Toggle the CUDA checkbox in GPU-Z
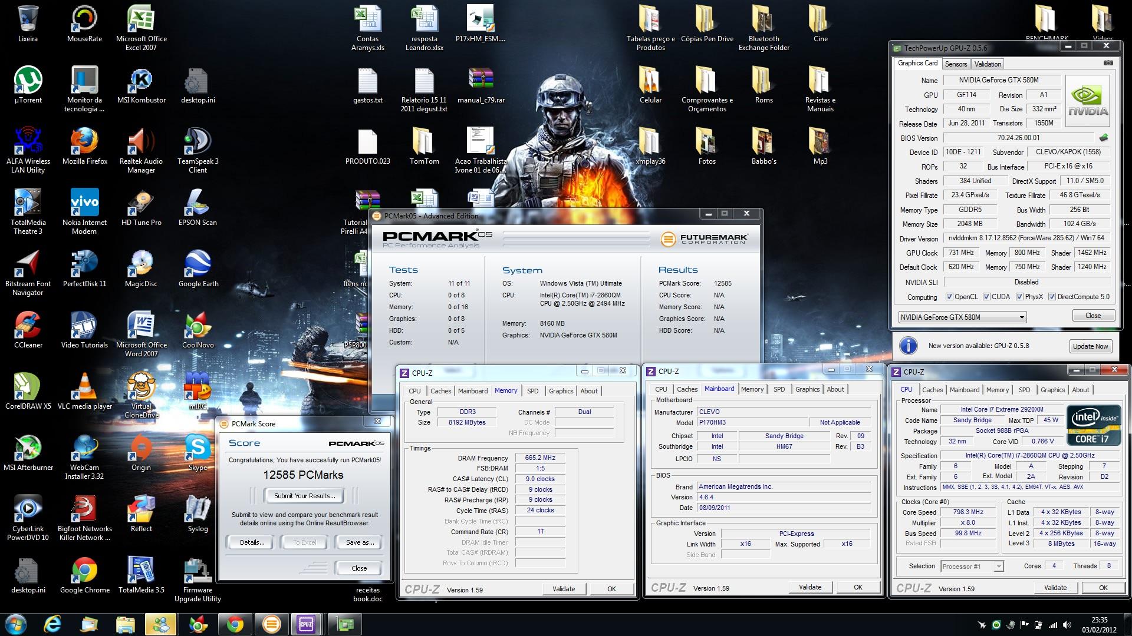 987,297
